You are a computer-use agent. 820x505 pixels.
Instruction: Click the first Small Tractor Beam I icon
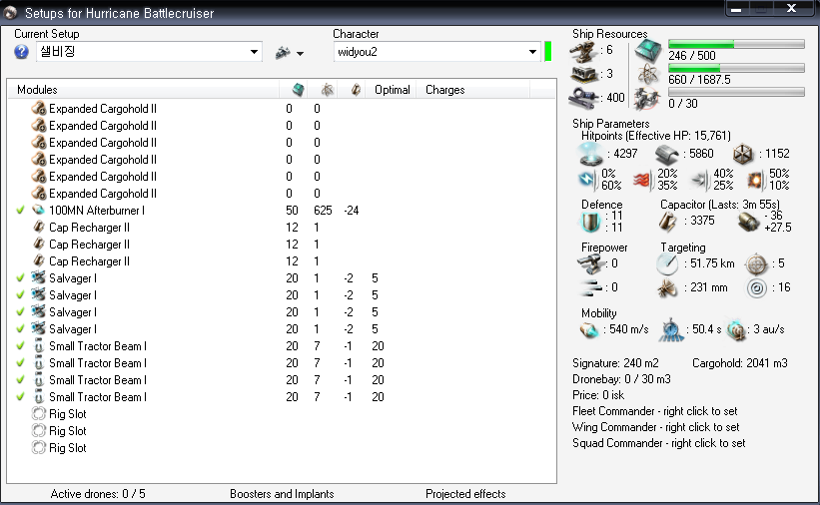coord(39,346)
